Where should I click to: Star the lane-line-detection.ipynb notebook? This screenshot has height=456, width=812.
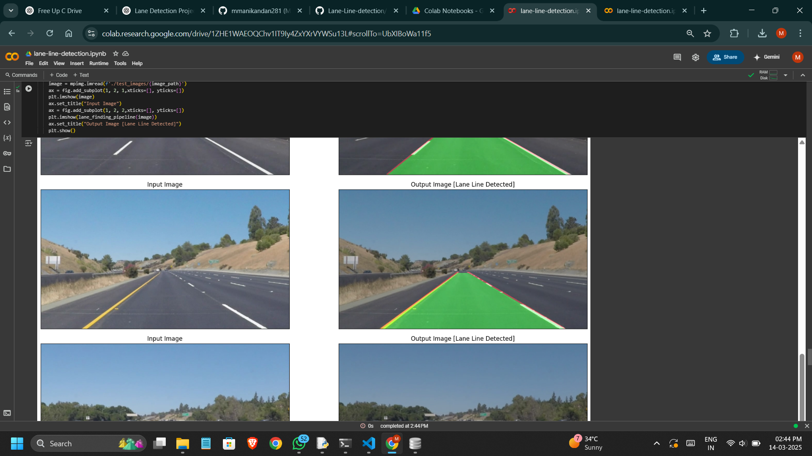pyautogui.click(x=115, y=54)
